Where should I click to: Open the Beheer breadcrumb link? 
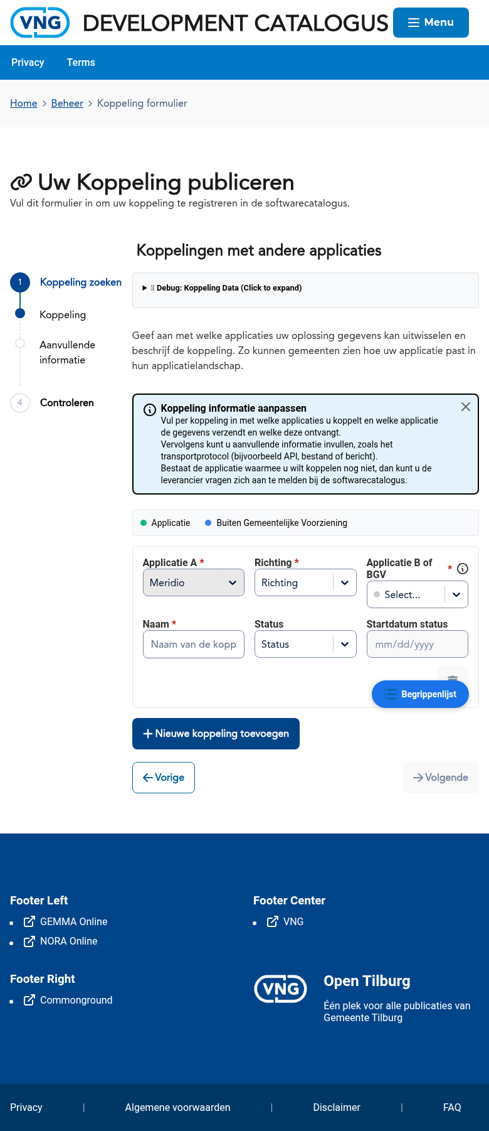point(66,103)
